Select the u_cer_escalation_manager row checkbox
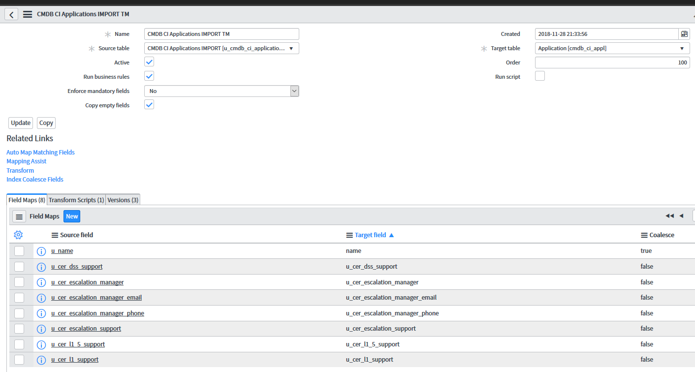 tap(19, 282)
